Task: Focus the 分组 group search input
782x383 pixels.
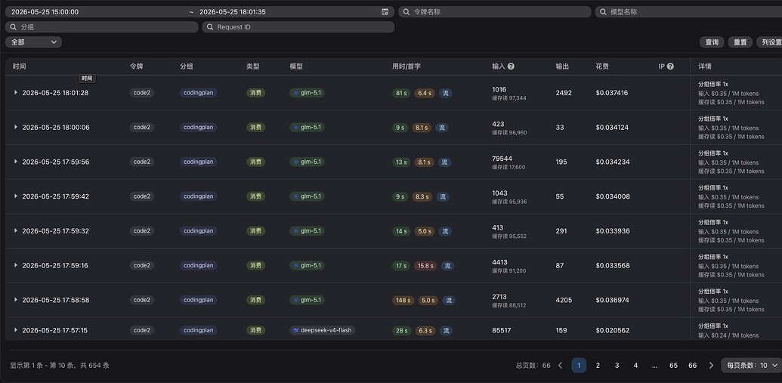Action: [x=102, y=27]
